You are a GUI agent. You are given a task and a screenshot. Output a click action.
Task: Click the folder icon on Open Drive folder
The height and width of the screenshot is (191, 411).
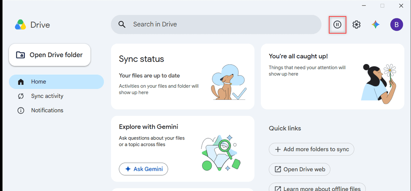pos(21,55)
